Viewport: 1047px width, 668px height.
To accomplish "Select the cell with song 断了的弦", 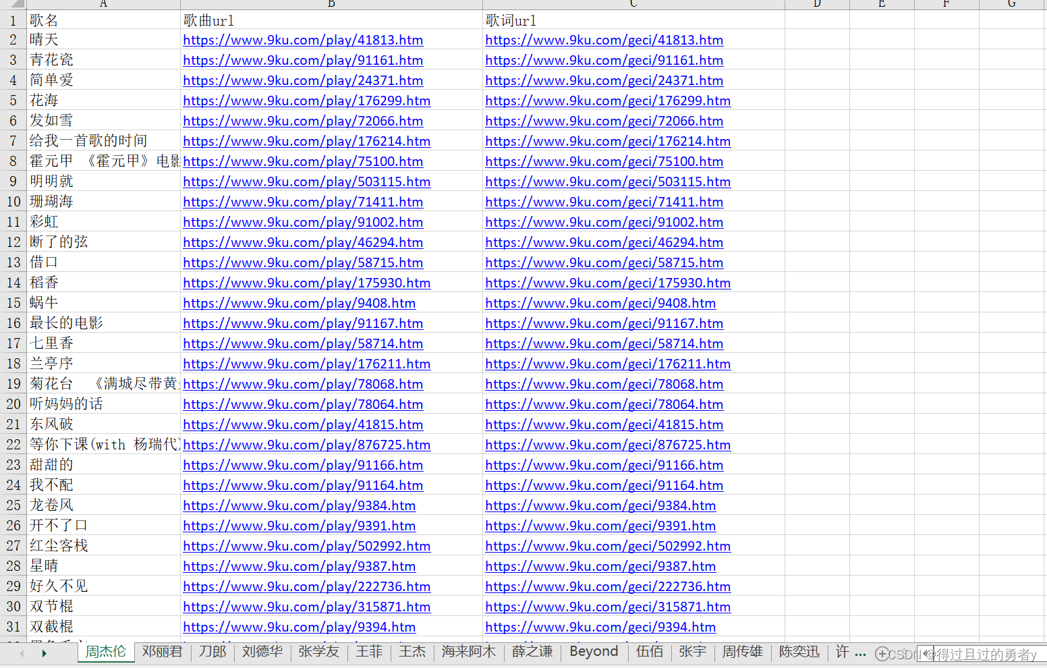I will pyautogui.click(x=104, y=242).
